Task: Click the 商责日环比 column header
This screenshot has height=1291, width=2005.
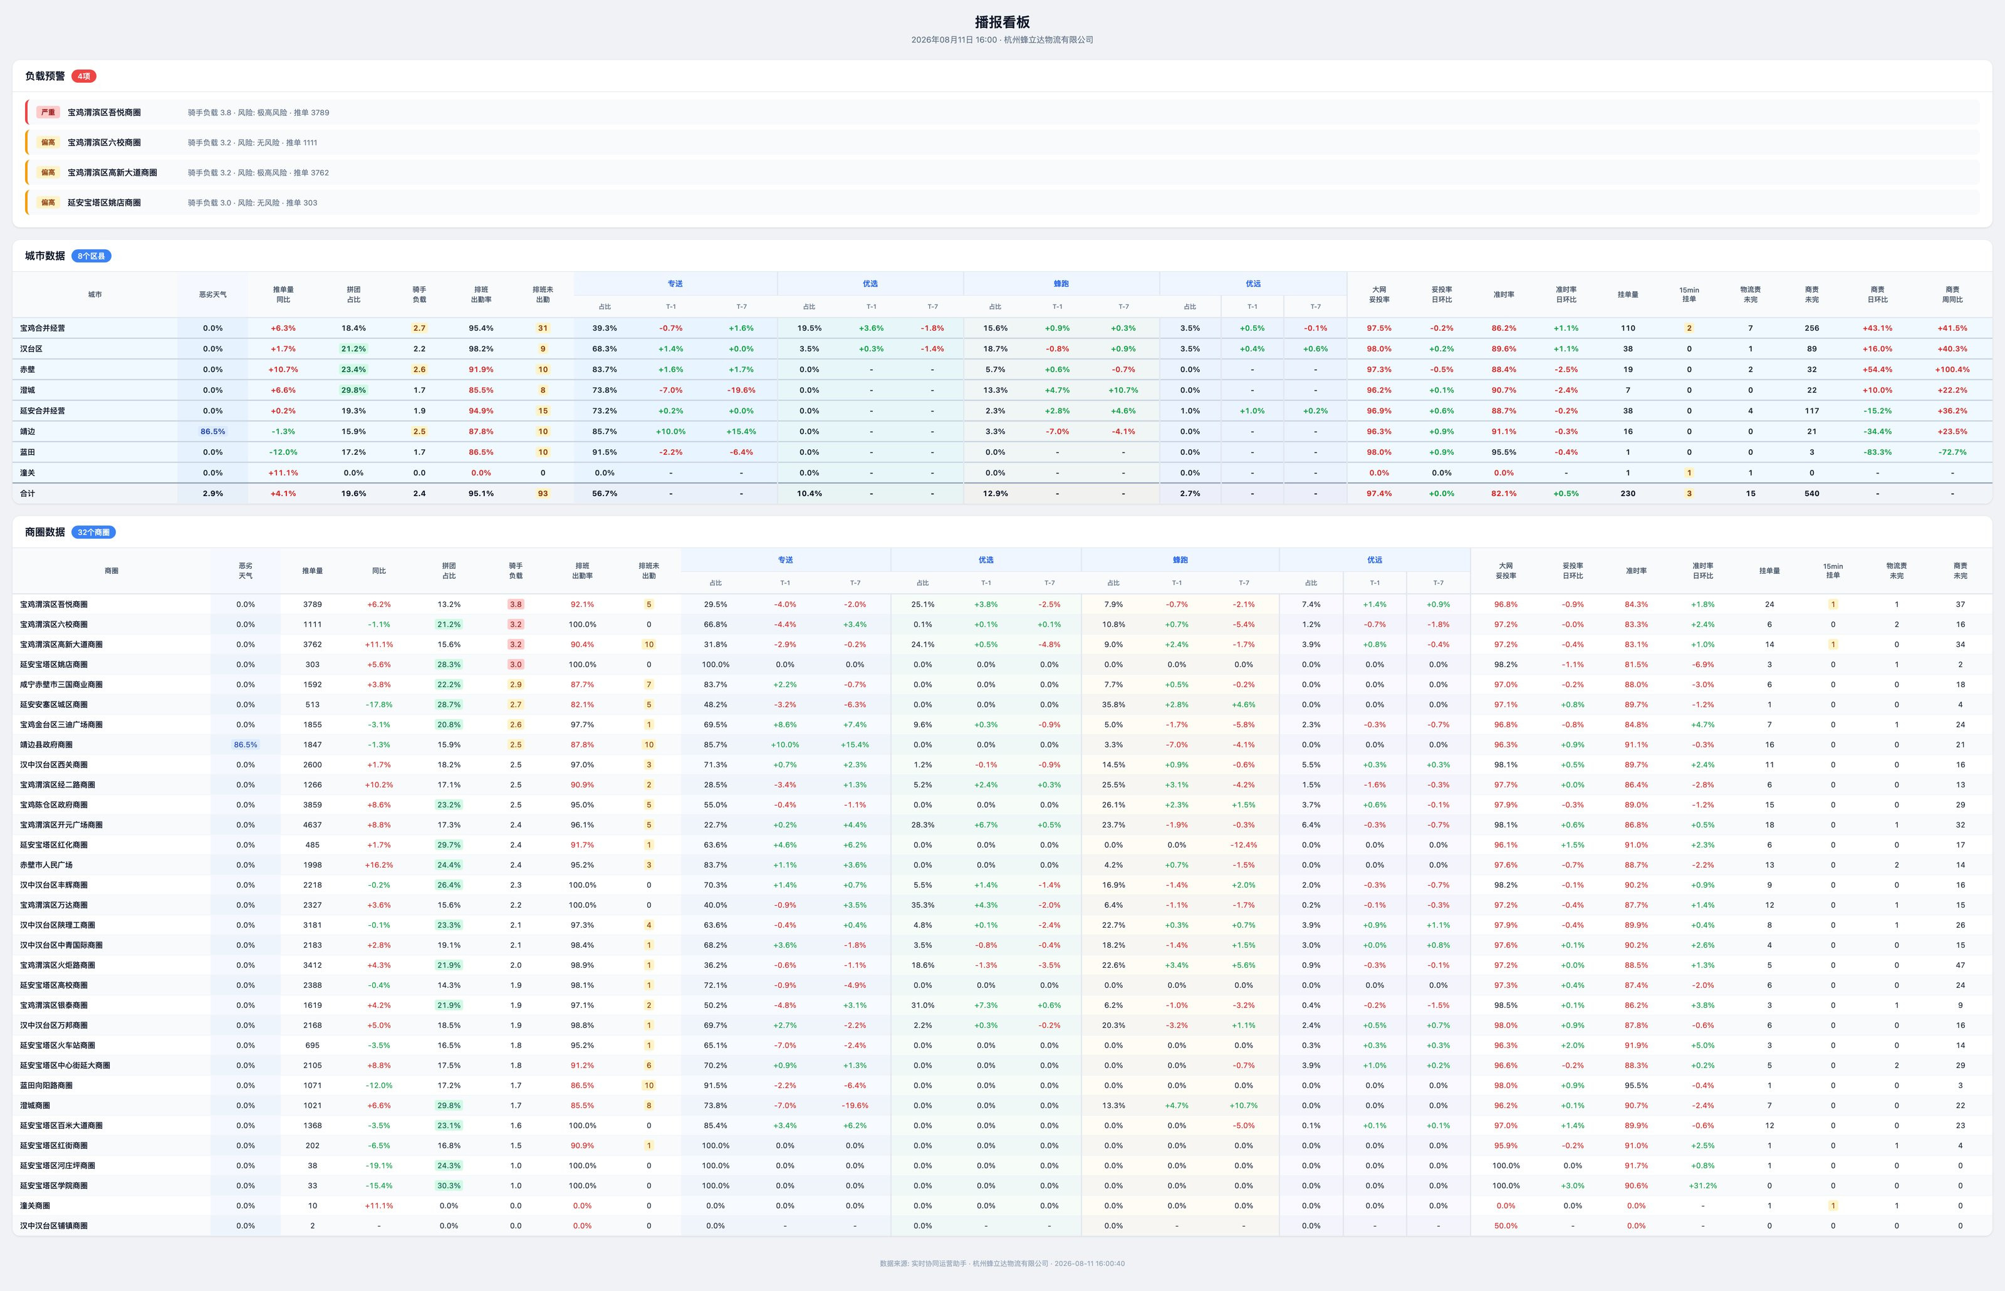Action: [x=1878, y=294]
